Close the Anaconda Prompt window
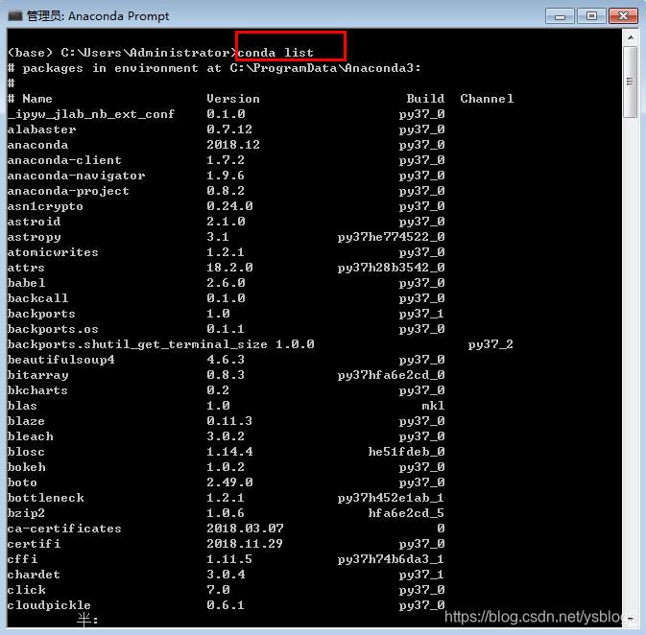 click(623, 16)
